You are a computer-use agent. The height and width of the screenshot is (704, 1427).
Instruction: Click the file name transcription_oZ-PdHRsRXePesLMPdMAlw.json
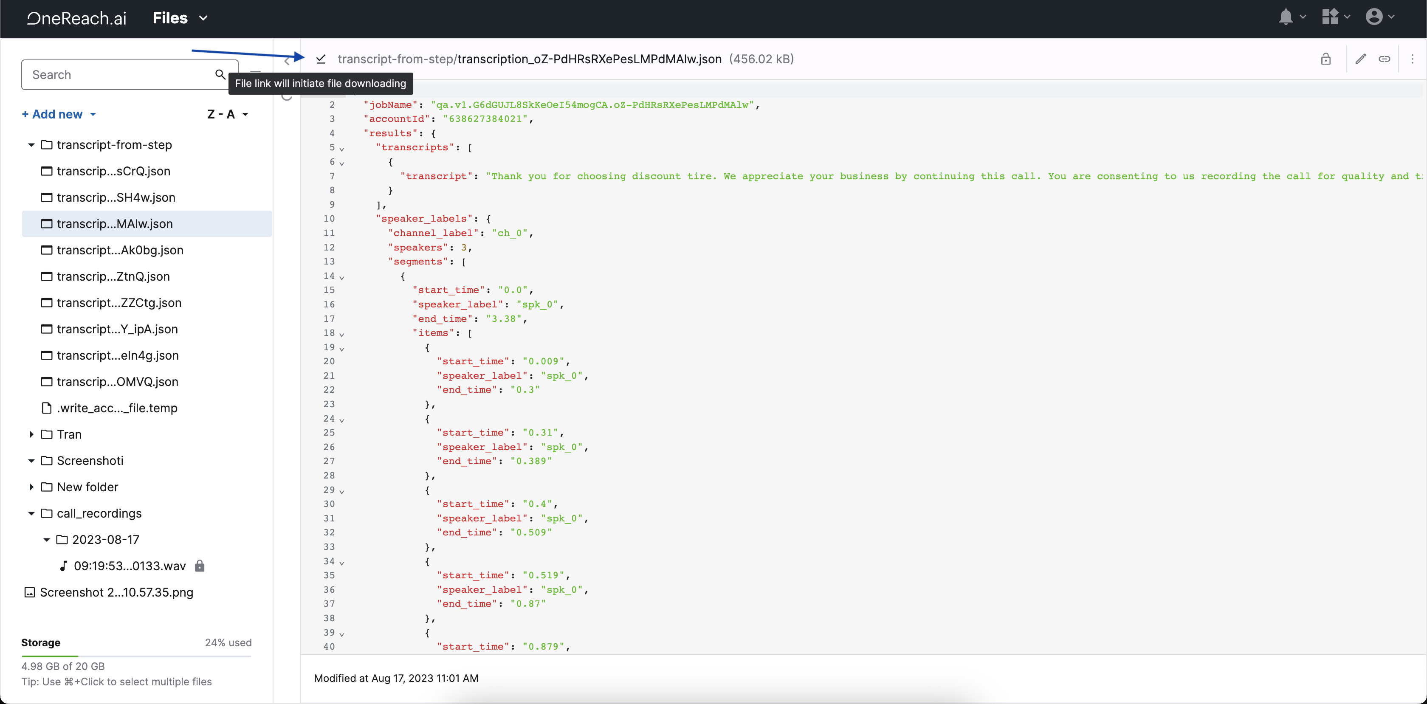589,59
